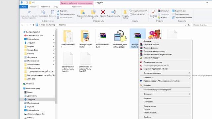Open Anime Content in Quick access
The height and width of the screenshot is (119, 212).
33,64
